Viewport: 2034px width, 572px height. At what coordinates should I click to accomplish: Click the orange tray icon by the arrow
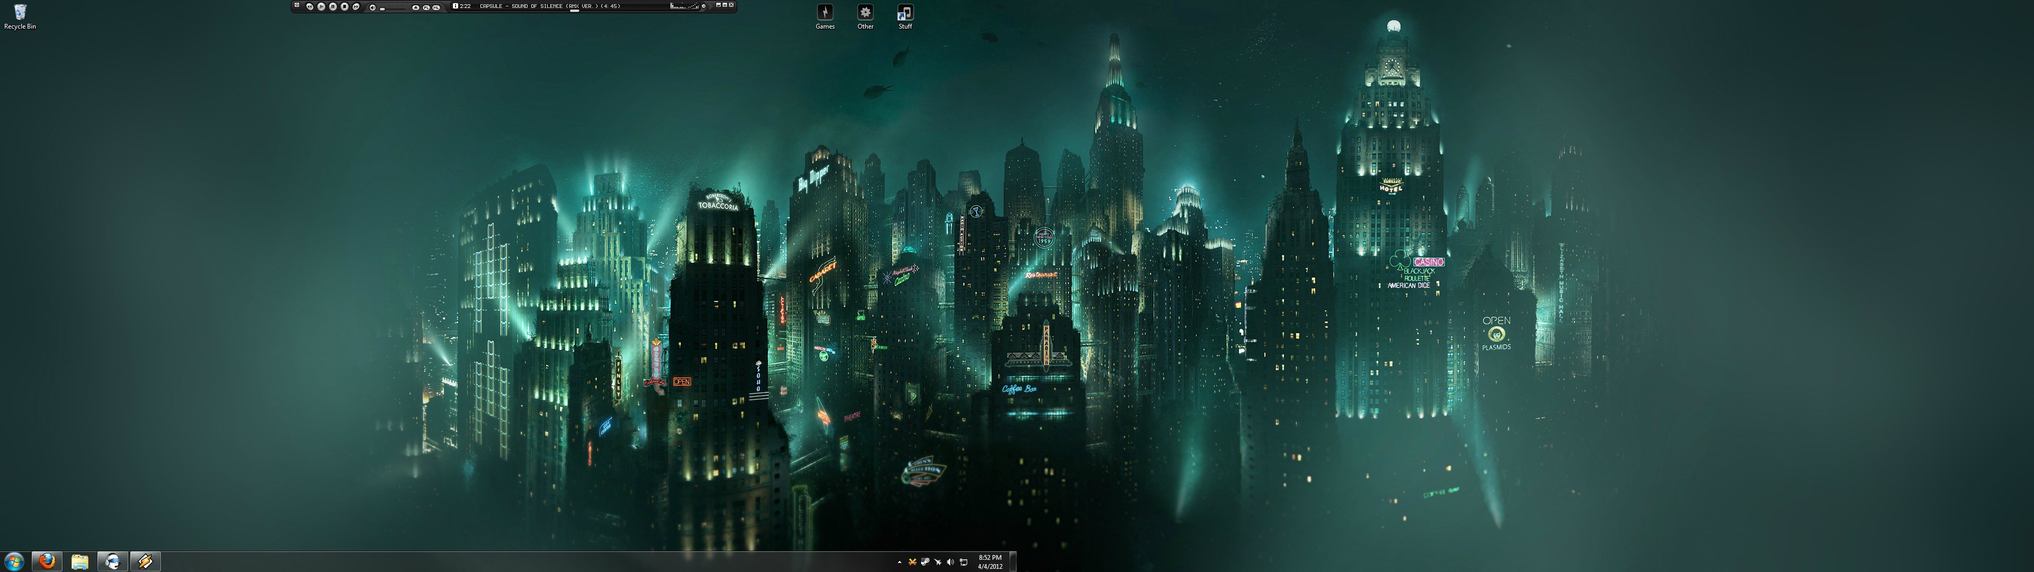pos(913,562)
